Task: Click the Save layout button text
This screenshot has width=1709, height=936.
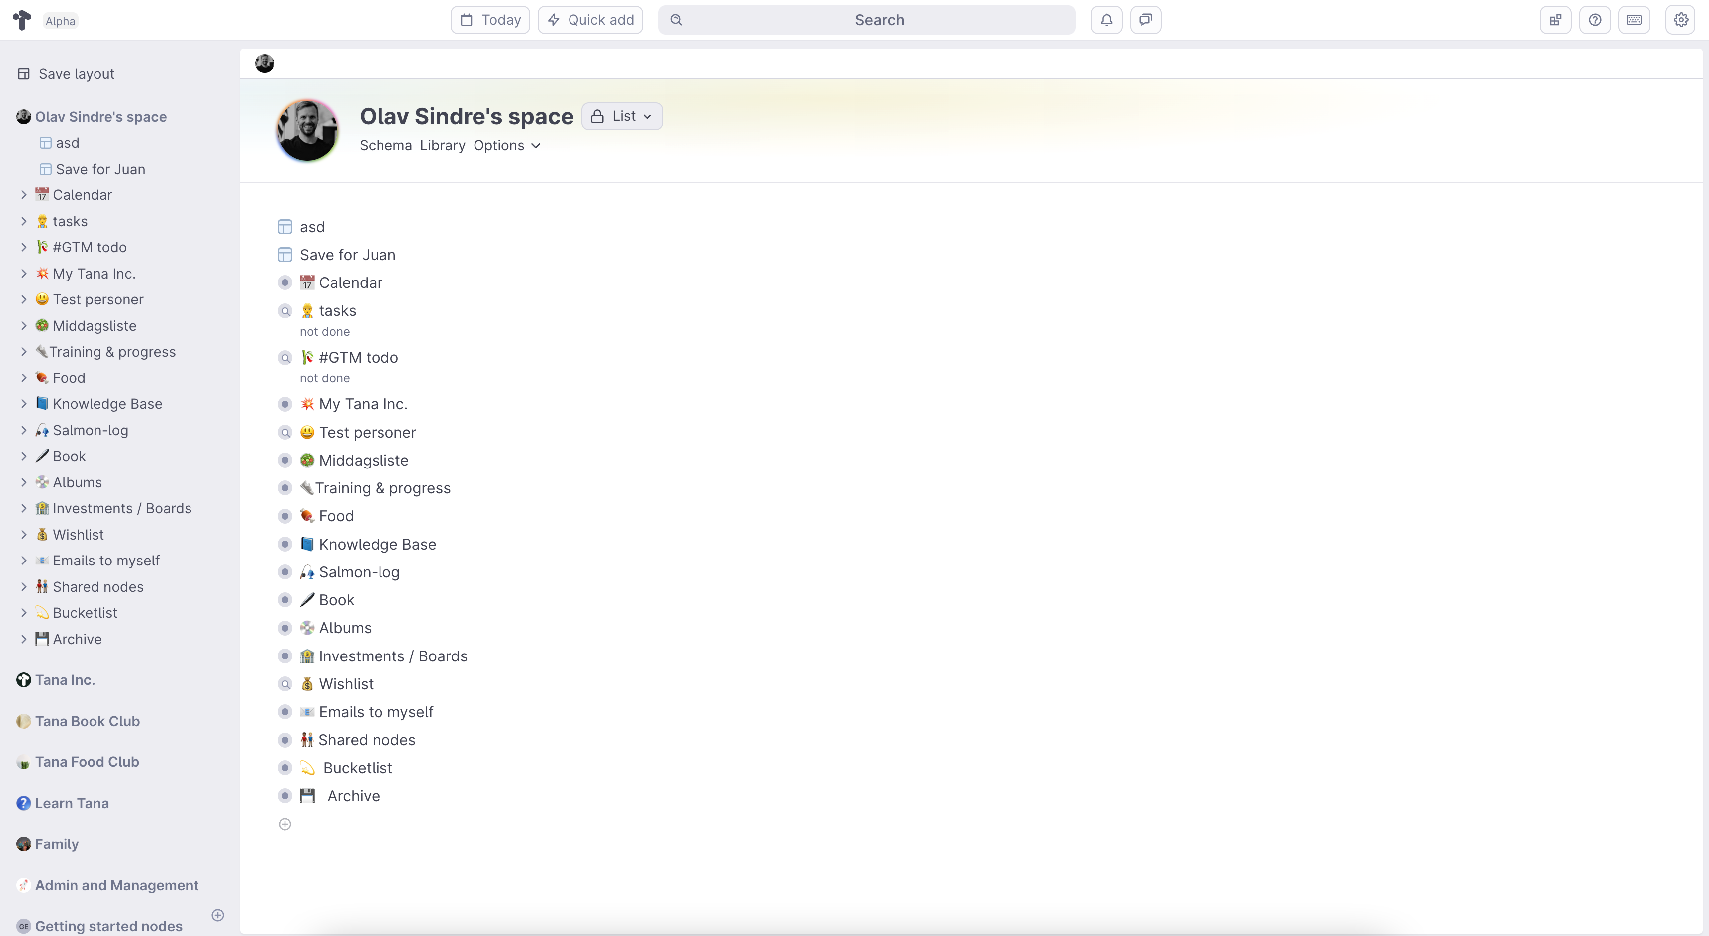Action: [x=76, y=74]
